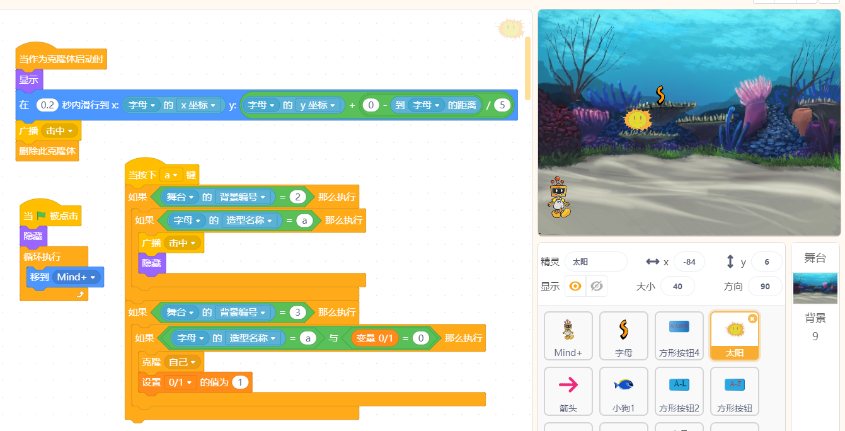Click the green flag hat block
845x431 pixels.
50,215
